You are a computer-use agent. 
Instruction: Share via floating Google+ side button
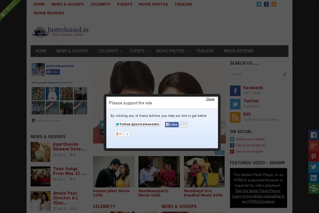(x=314, y=145)
